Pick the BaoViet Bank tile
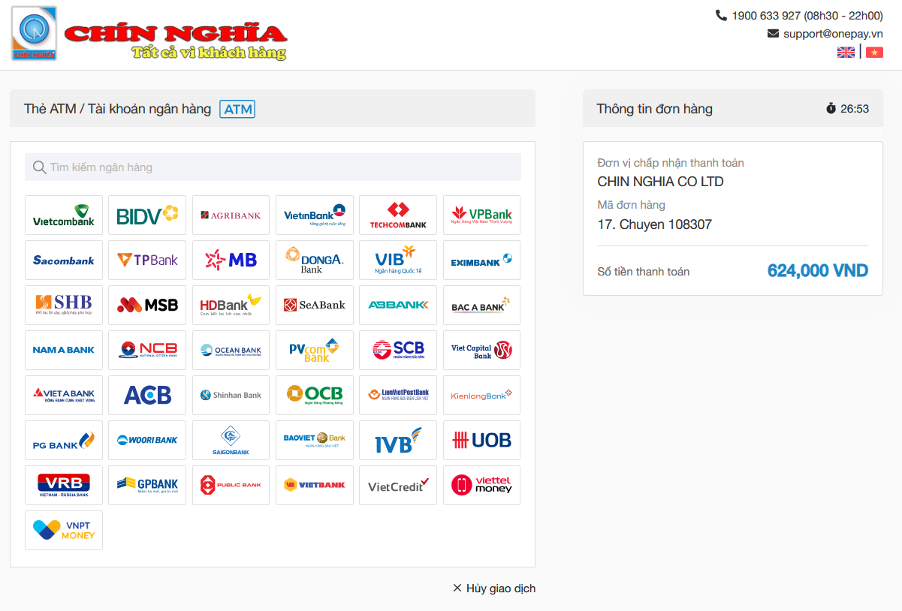The height and width of the screenshot is (611, 902). click(x=315, y=441)
